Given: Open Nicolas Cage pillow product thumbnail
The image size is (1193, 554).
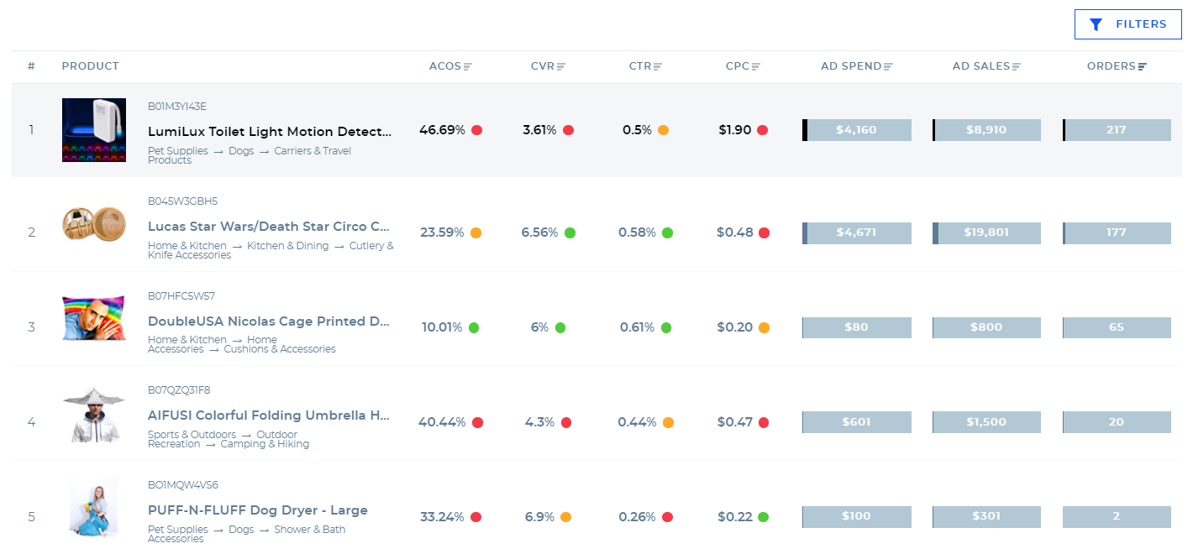Looking at the screenshot, I should coord(94,318).
